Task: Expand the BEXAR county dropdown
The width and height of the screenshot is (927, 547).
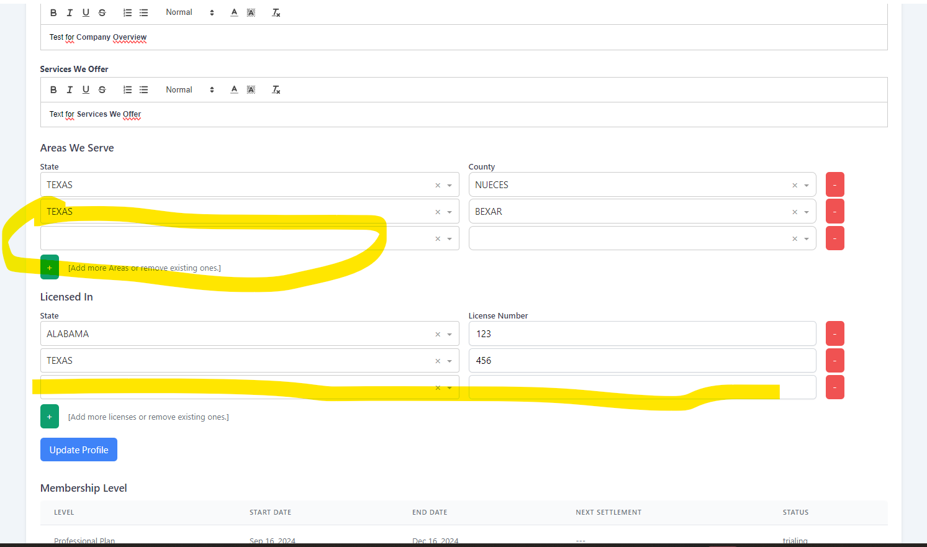Action: click(807, 212)
